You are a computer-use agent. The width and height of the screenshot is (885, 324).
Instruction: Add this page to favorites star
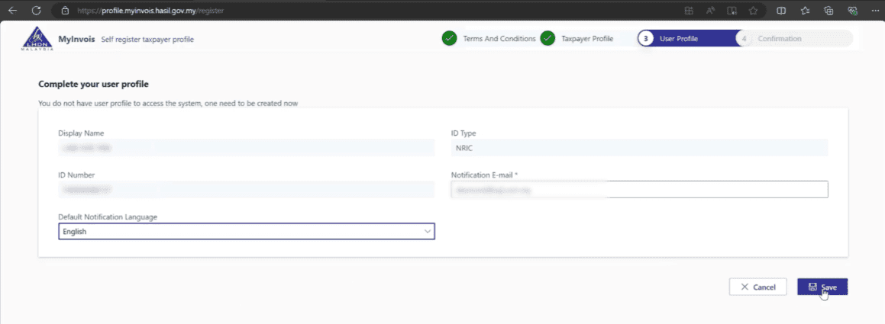click(x=753, y=10)
